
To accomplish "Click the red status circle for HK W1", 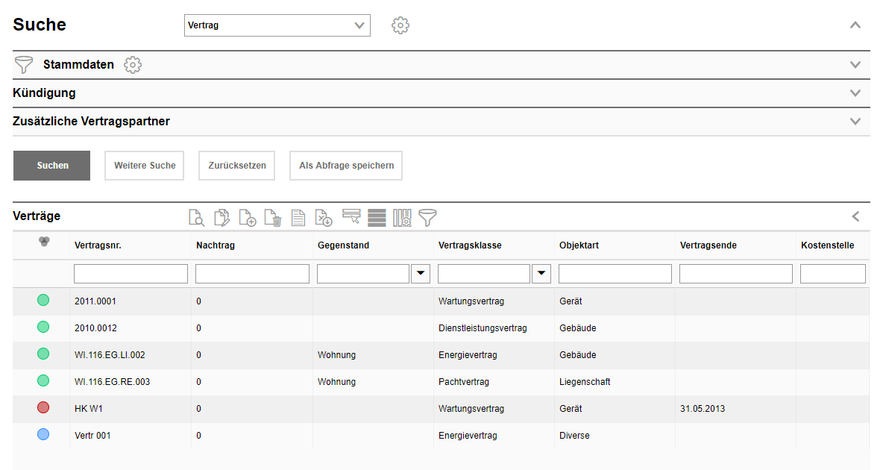I will pyautogui.click(x=43, y=407).
